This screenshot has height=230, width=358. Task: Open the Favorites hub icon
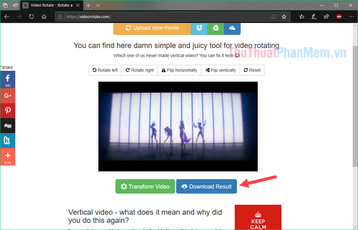click(302, 17)
